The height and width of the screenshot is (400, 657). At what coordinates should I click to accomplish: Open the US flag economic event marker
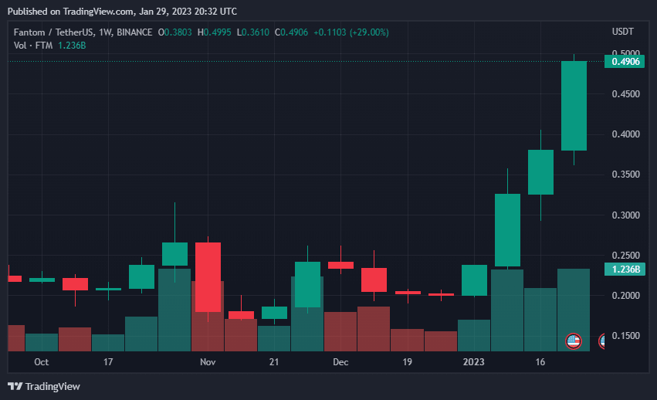tap(573, 341)
